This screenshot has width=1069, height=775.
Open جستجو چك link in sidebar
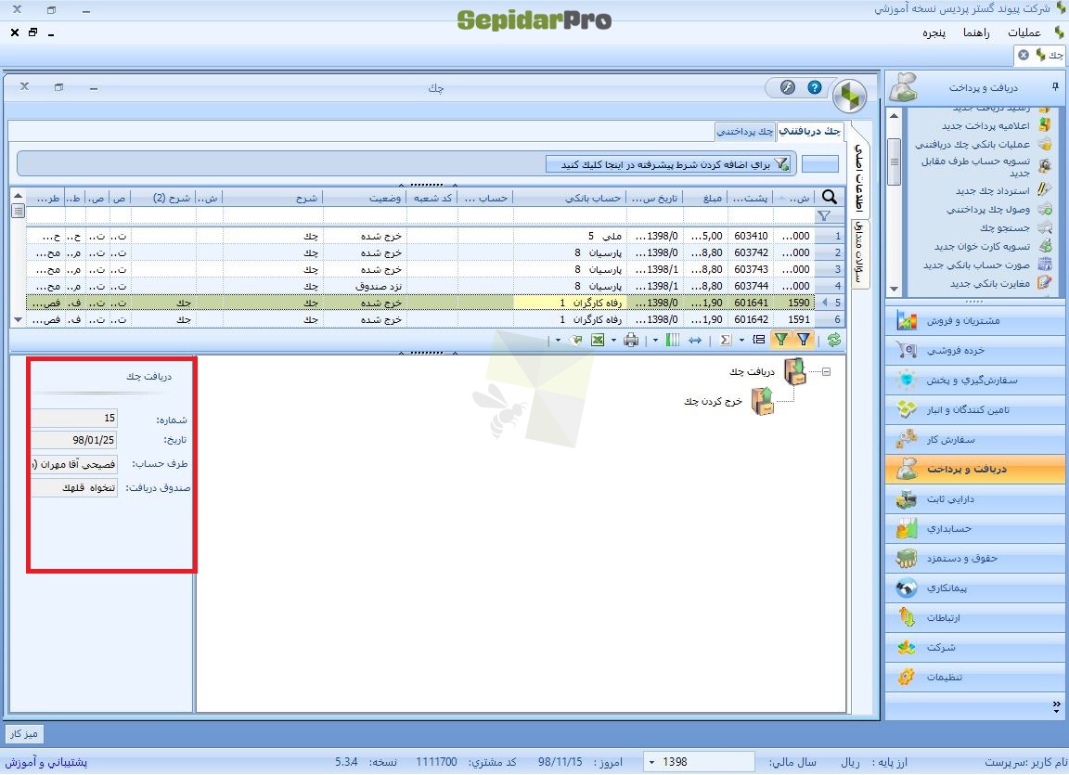point(1005,227)
